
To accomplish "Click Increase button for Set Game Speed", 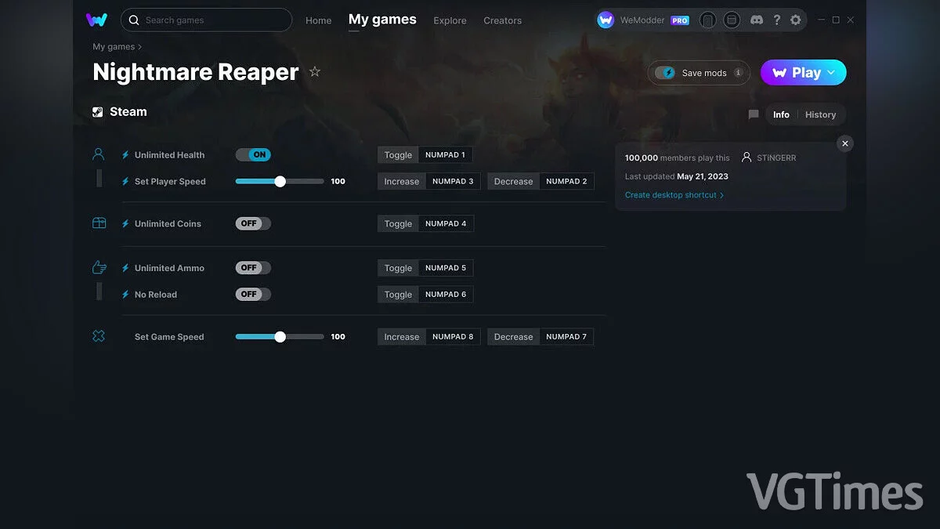I will pyautogui.click(x=402, y=337).
